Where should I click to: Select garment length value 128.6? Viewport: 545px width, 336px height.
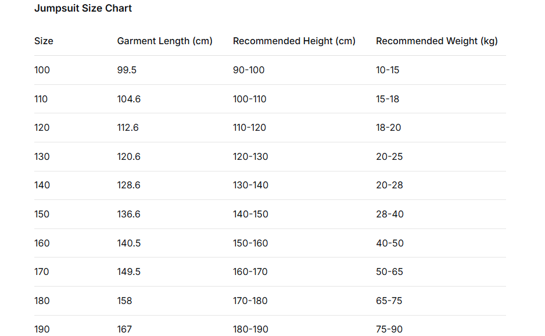click(x=129, y=185)
